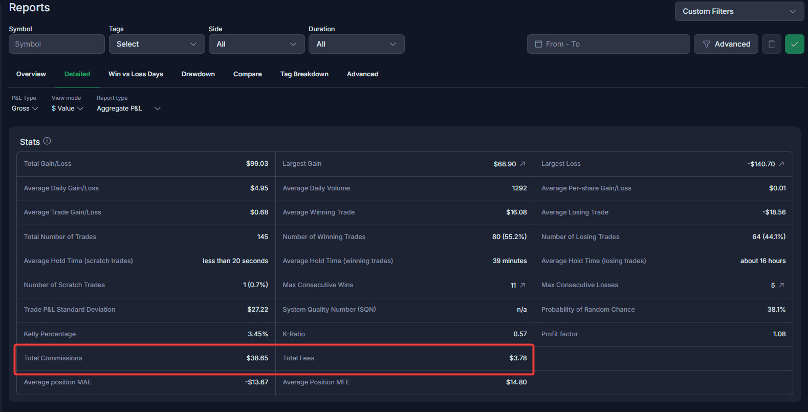
Task: Select the Detailed tab
Action: (x=77, y=74)
